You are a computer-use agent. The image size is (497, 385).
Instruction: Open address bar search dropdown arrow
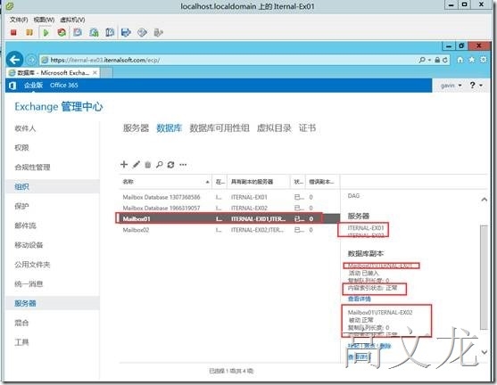[x=429, y=60]
